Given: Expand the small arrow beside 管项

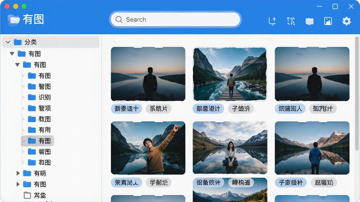Looking at the screenshot, I should (23, 108).
